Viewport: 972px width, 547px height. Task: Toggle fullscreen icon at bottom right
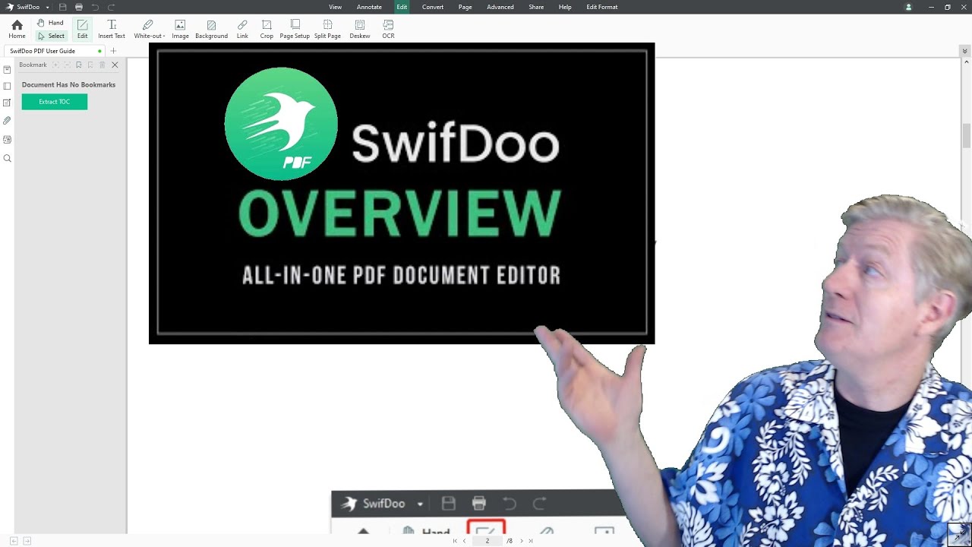(959, 534)
